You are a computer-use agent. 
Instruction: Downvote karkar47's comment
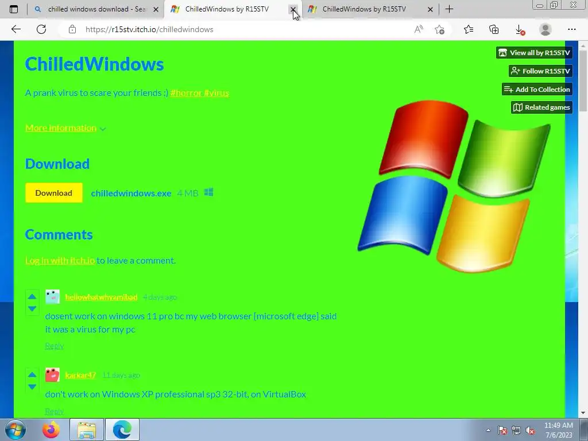[32, 386]
